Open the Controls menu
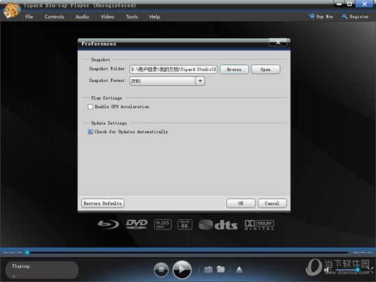376x282 pixels. pyautogui.click(x=54, y=17)
